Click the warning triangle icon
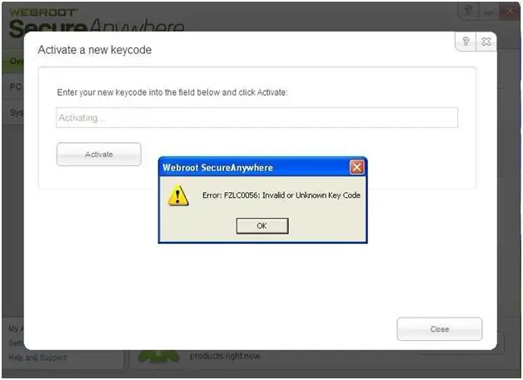This screenshot has height=380, width=523. point(177,195)
